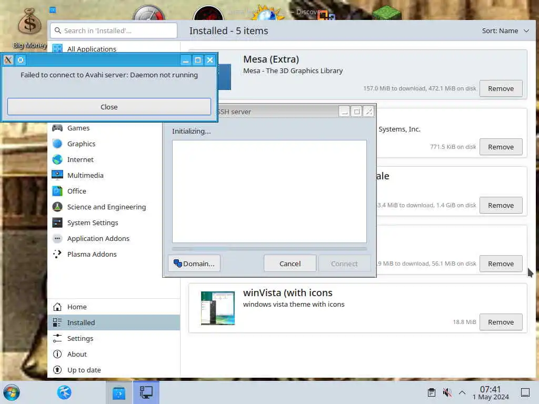Click the Games controller icon

click(57, 128)
